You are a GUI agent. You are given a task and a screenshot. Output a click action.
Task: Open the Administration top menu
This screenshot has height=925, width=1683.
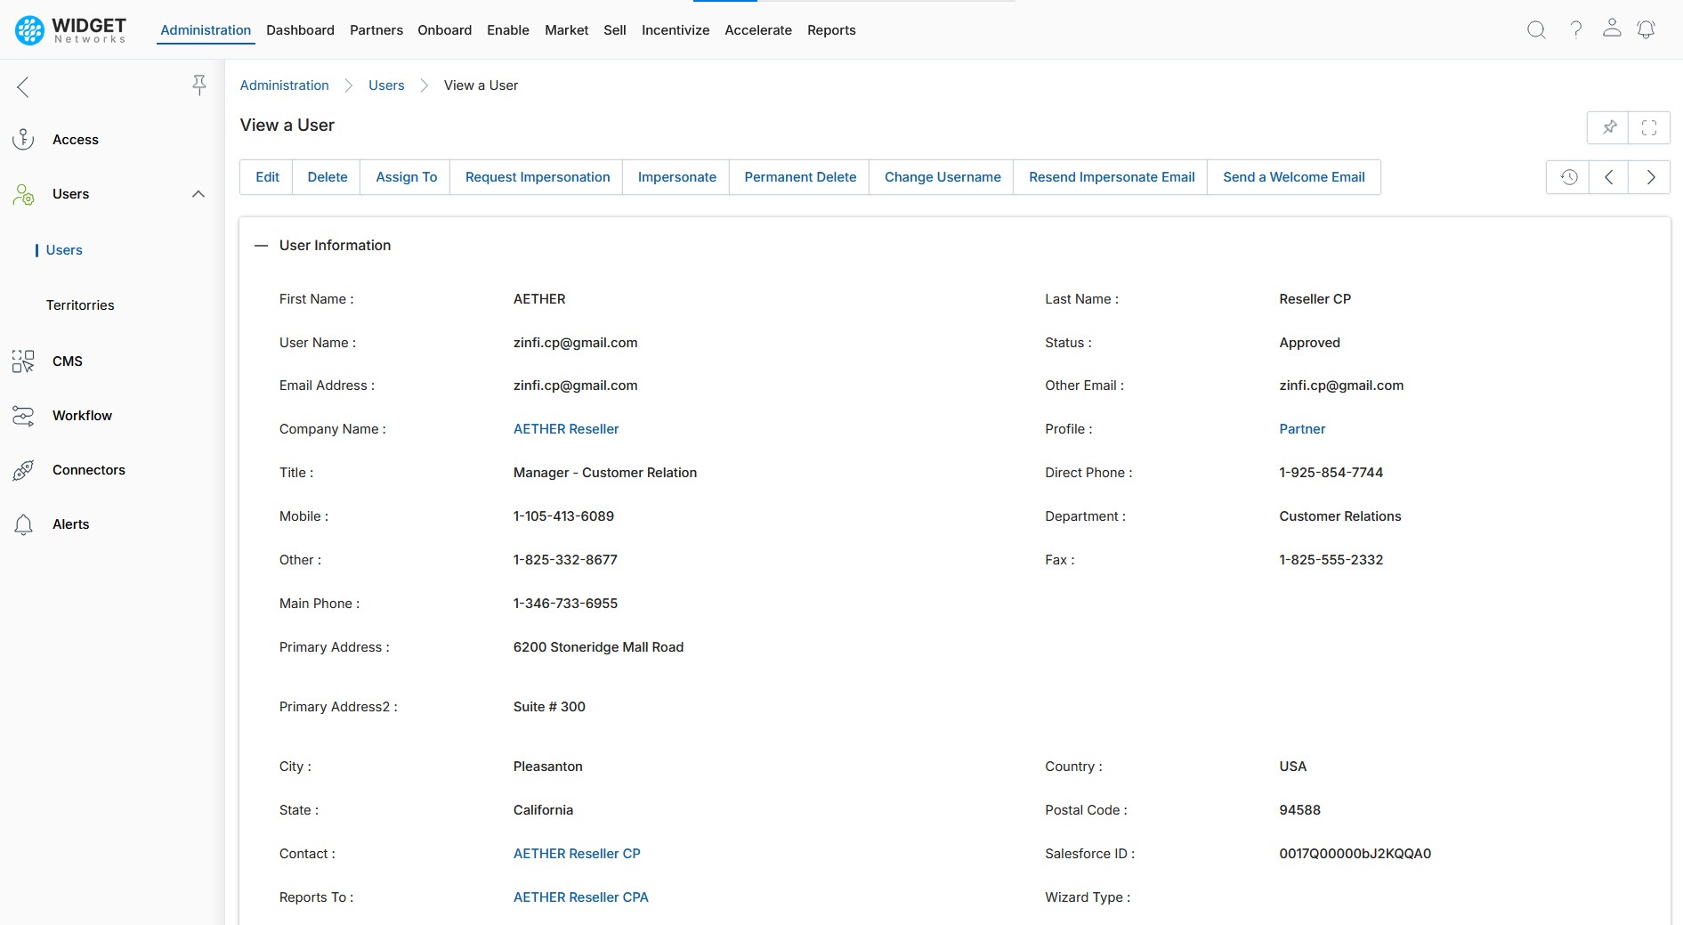[206, 29]
